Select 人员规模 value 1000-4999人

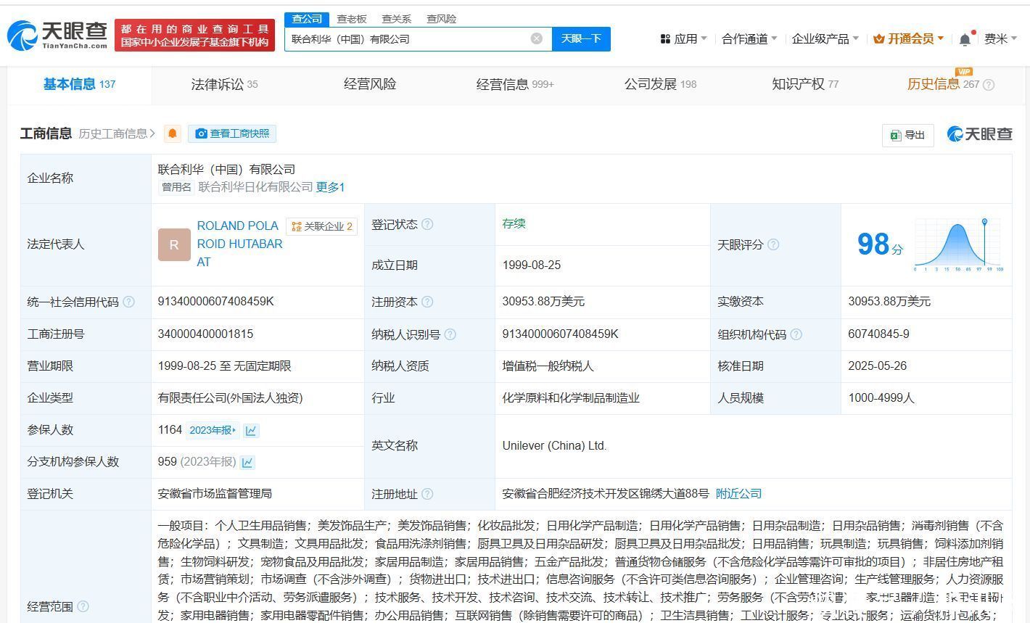pos(881,398)
